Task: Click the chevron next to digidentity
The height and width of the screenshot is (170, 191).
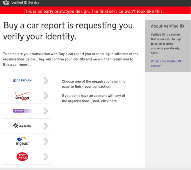Action: [46, 126]
